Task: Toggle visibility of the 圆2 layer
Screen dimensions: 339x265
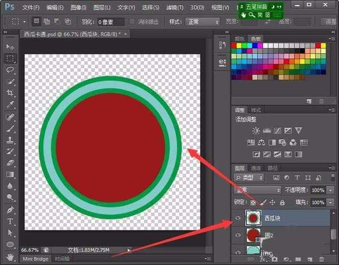Action: tap(237, 234)
